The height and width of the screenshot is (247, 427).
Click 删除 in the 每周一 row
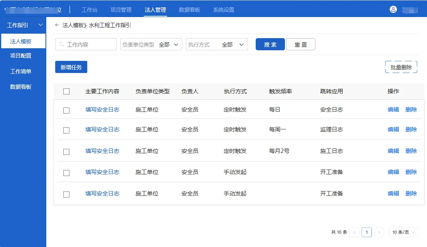[411, 129]
